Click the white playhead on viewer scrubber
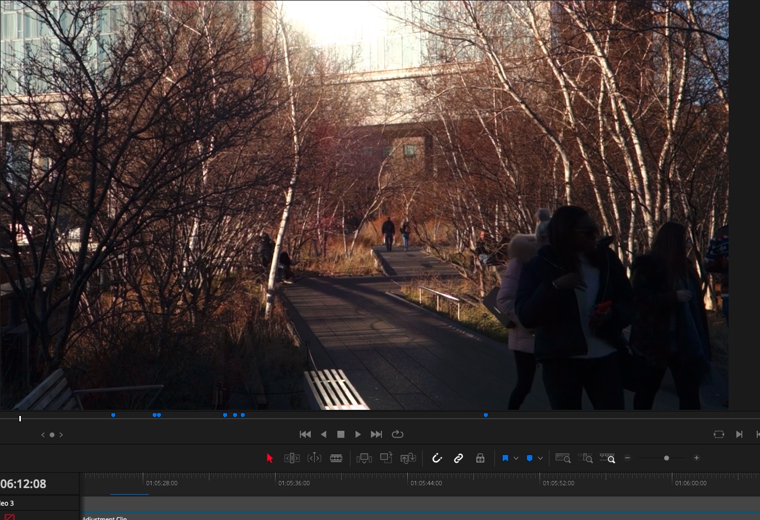The height and width of the screenshot is (520, 760). [20, 419]
